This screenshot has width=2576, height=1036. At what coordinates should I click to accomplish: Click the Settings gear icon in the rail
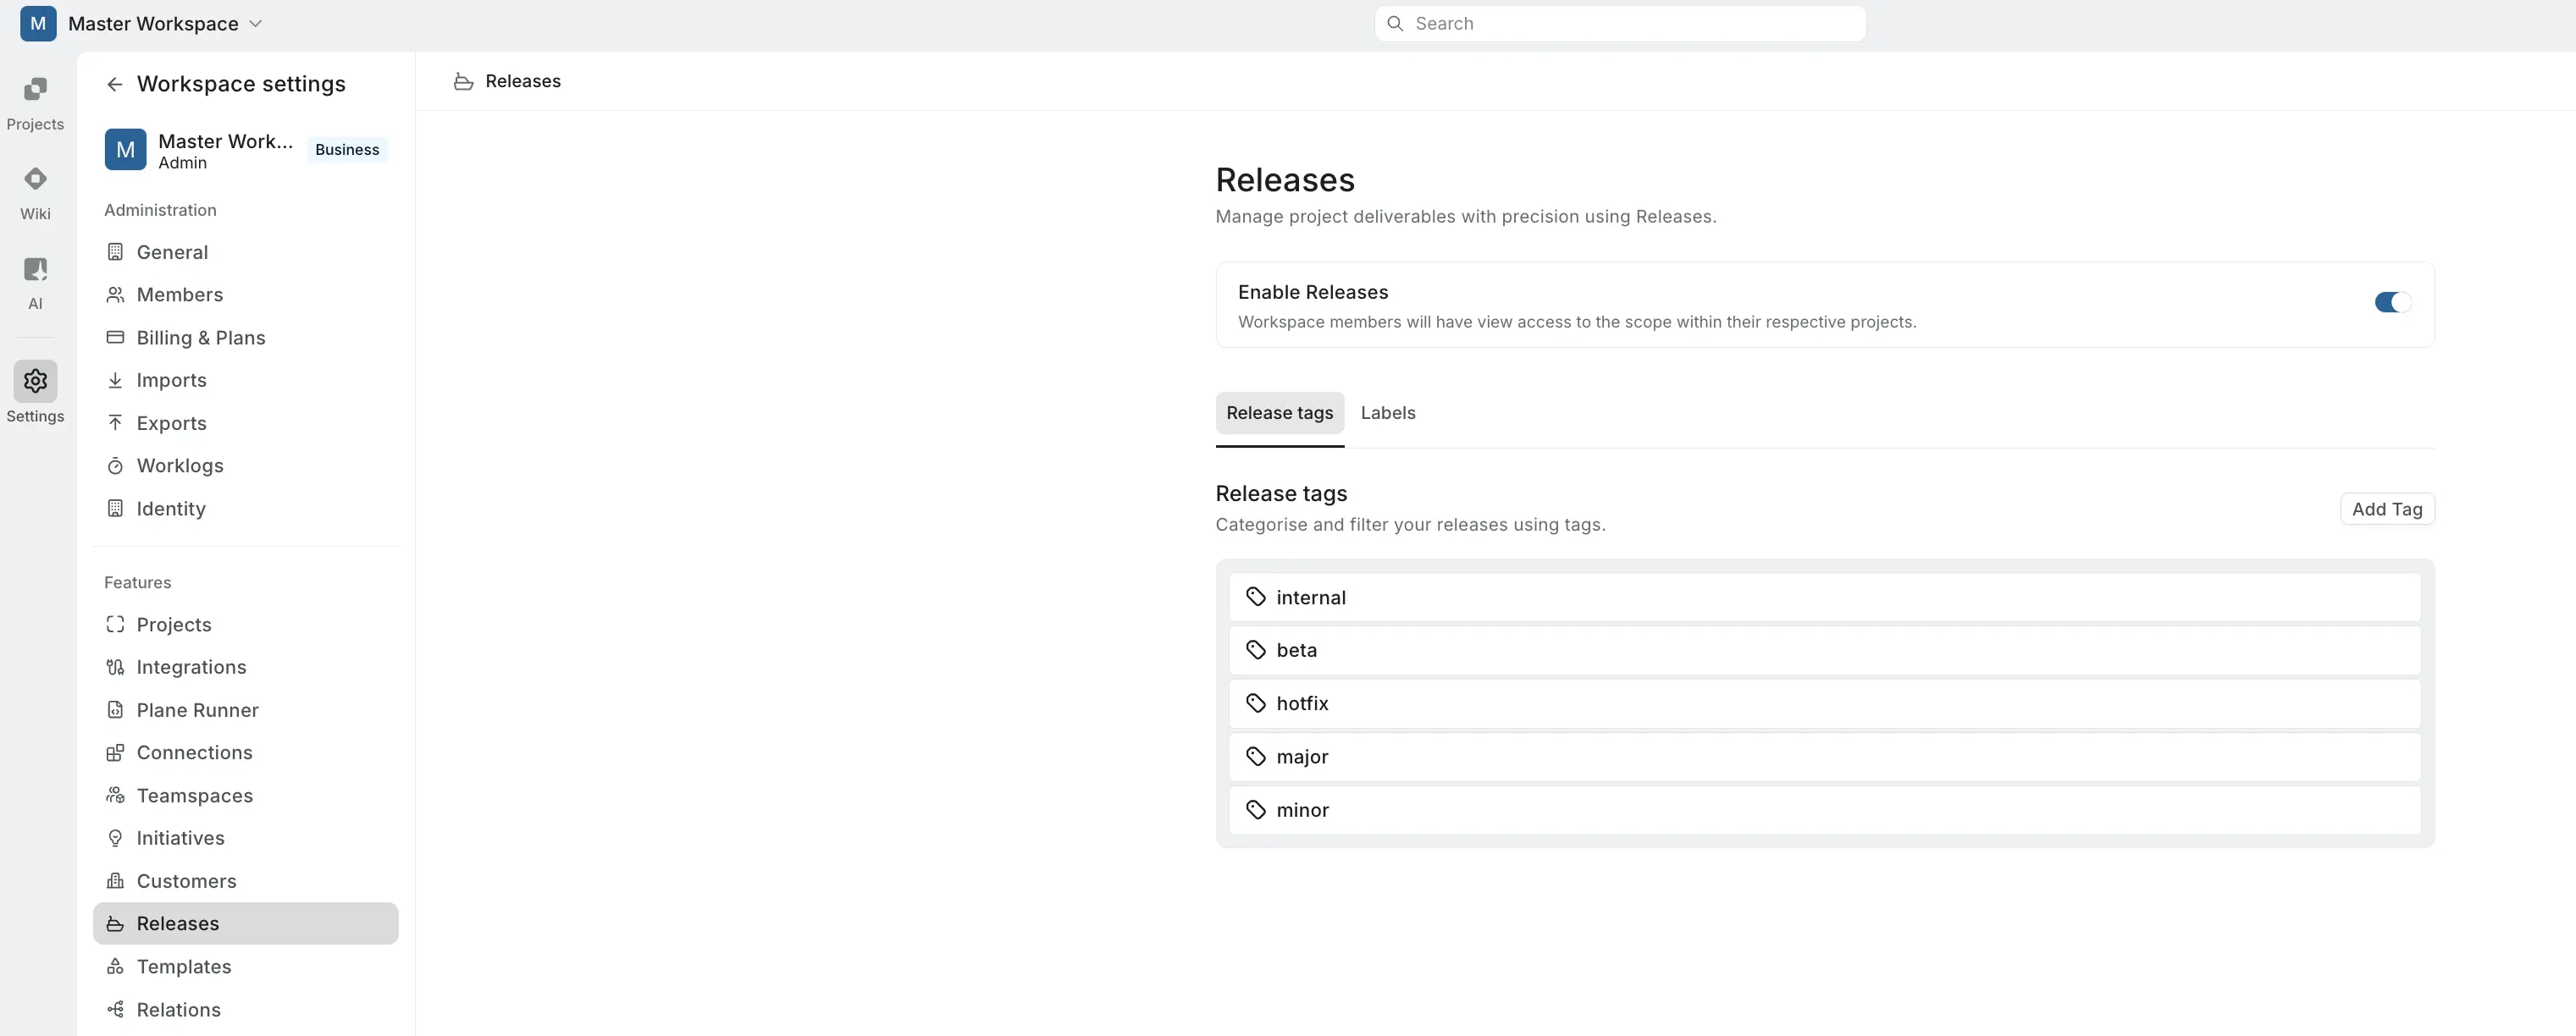click(x=35, y=381)
